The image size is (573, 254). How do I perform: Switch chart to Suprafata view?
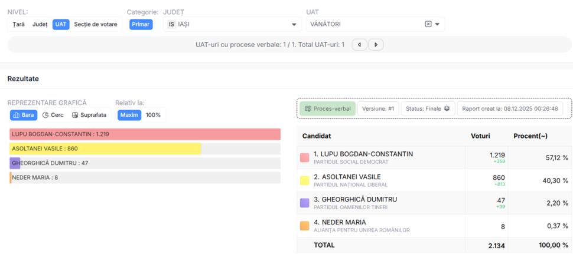coord(89,115)
